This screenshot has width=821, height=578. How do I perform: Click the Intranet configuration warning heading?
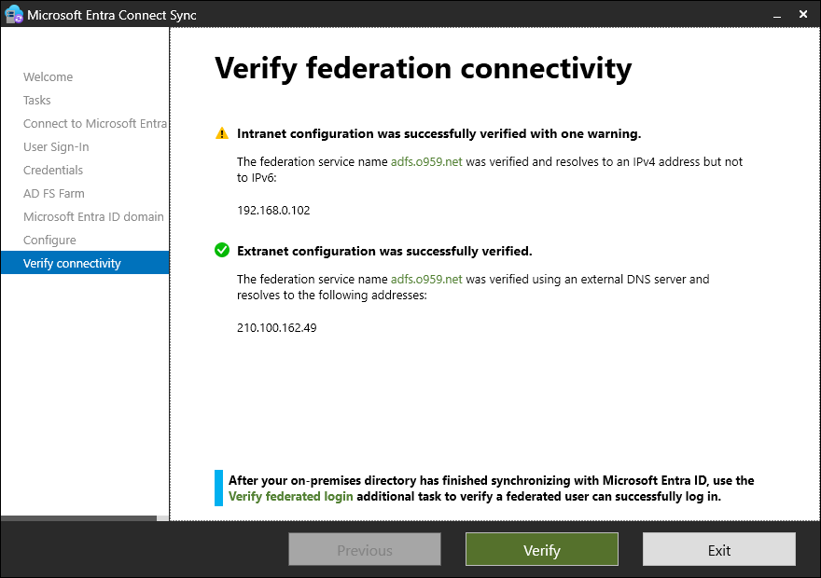[438, 134]
